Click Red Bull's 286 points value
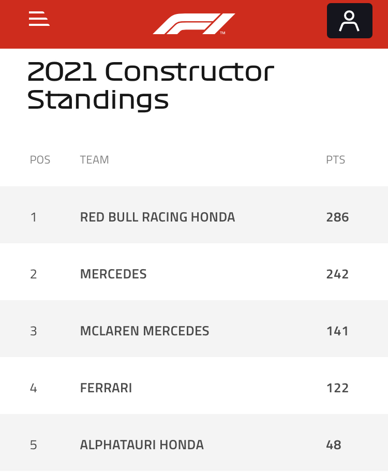 337,217
